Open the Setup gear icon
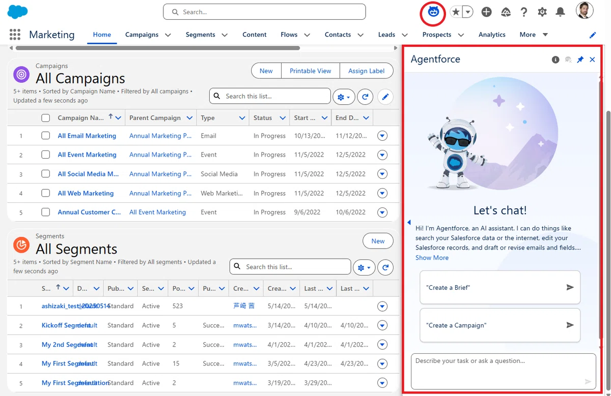 coord(542,12)
